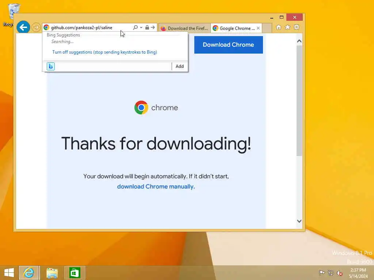Image resolution: width=374 pixels, height=280 pixels.
Task: Click in the address bar URL text
Action: [x=81, y=28]
